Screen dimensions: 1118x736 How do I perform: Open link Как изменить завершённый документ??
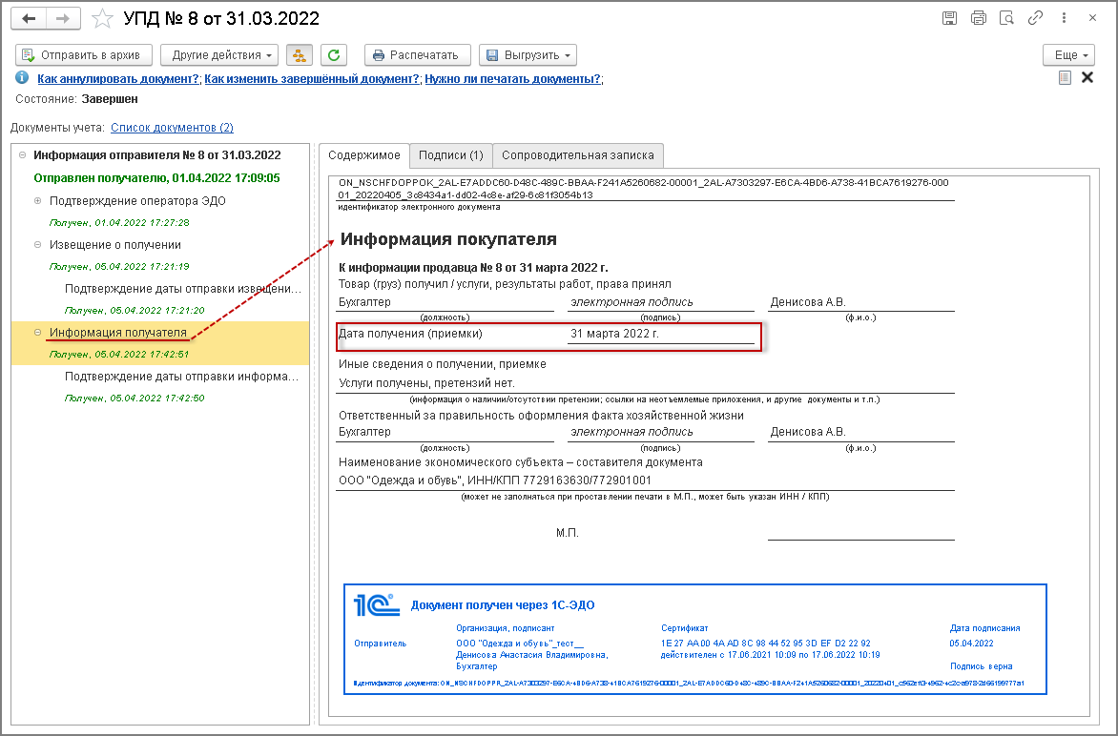click(x=312, y=79)
